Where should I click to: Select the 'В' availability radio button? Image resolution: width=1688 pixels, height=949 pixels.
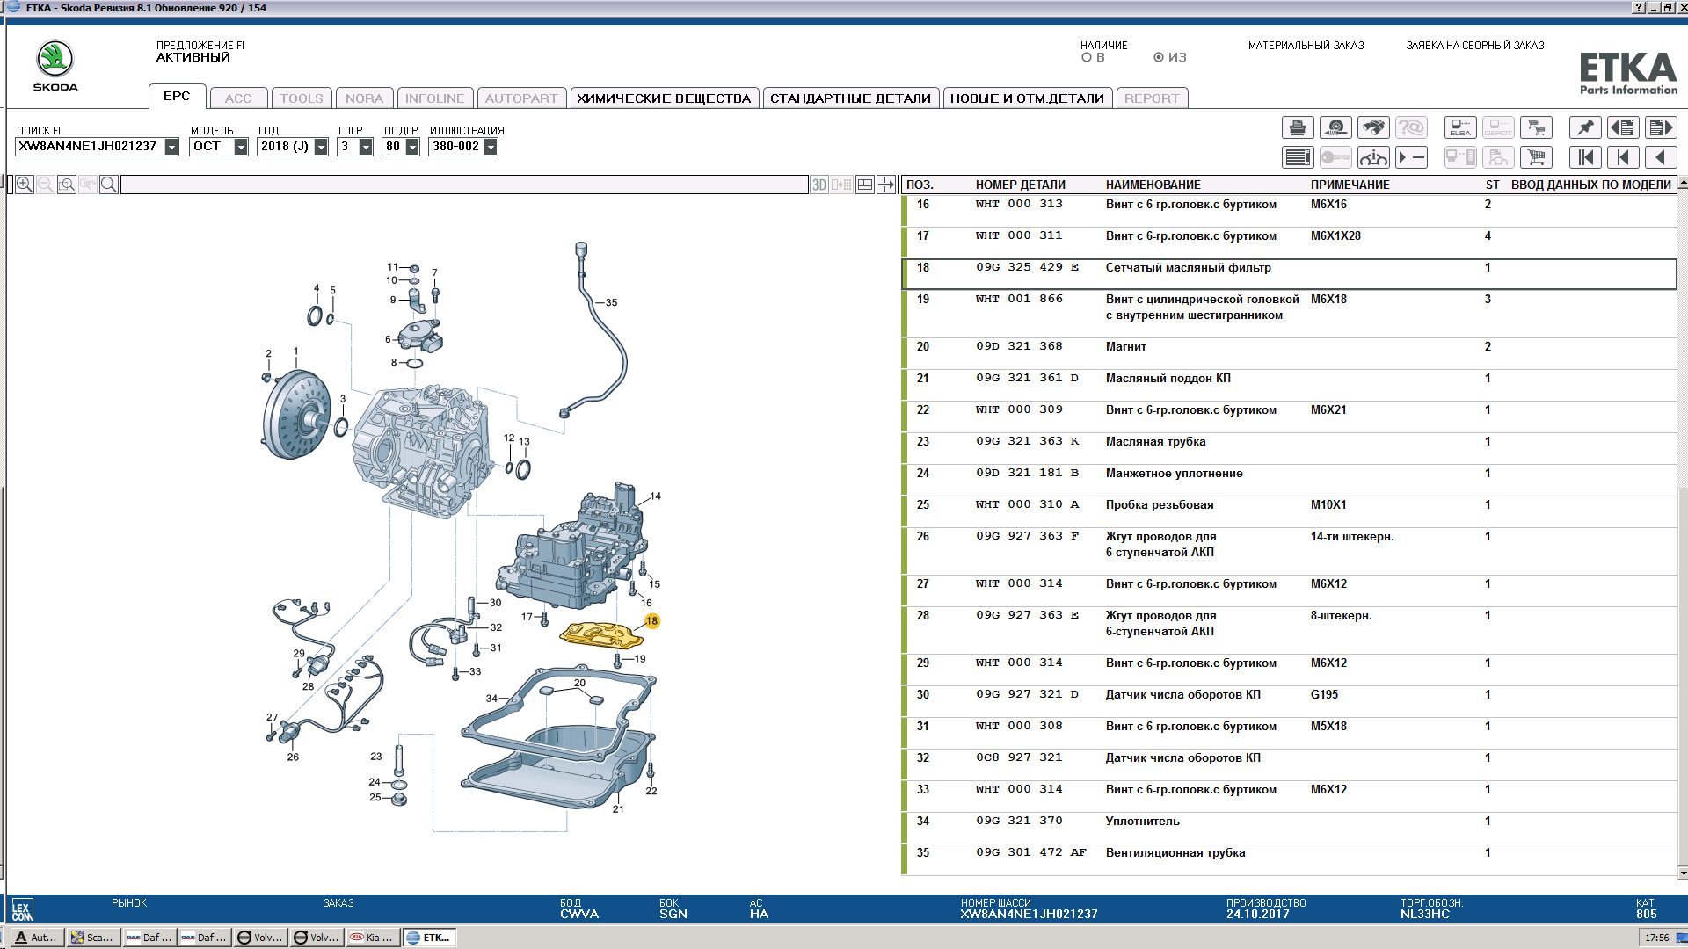(x=1087, y=58)
